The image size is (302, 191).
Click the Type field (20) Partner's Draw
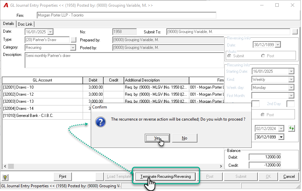[x=47, y=40]
